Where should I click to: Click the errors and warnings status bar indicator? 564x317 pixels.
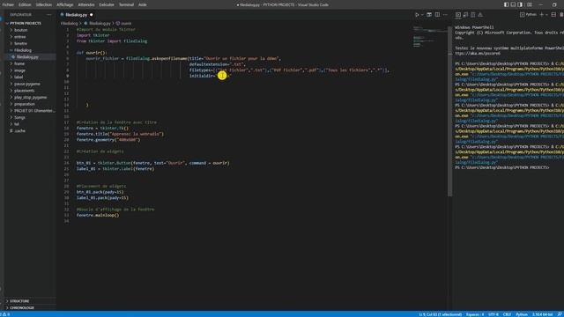5,314
